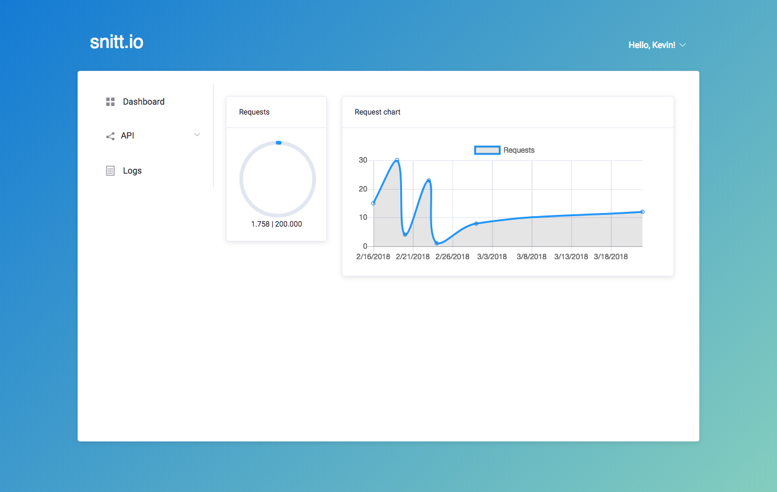Click the snitt.io logo
This screenshot has width=777, height=492.
click(116, 42)
